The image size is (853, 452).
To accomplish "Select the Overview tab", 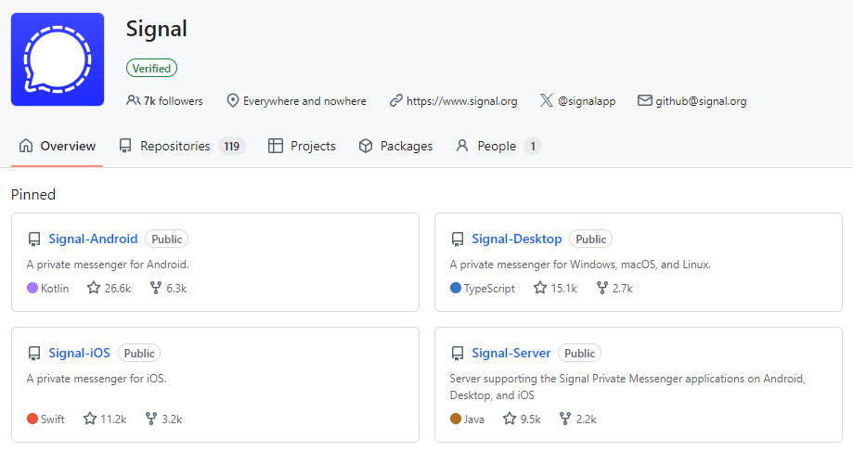I will click(x=58, y=146).
